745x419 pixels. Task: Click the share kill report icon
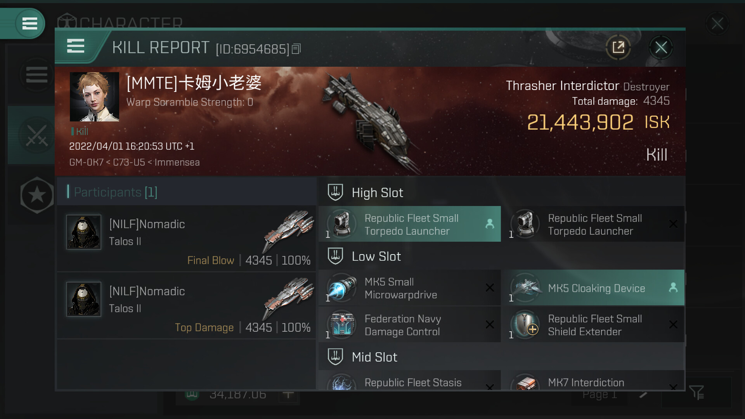coord(618,47)
